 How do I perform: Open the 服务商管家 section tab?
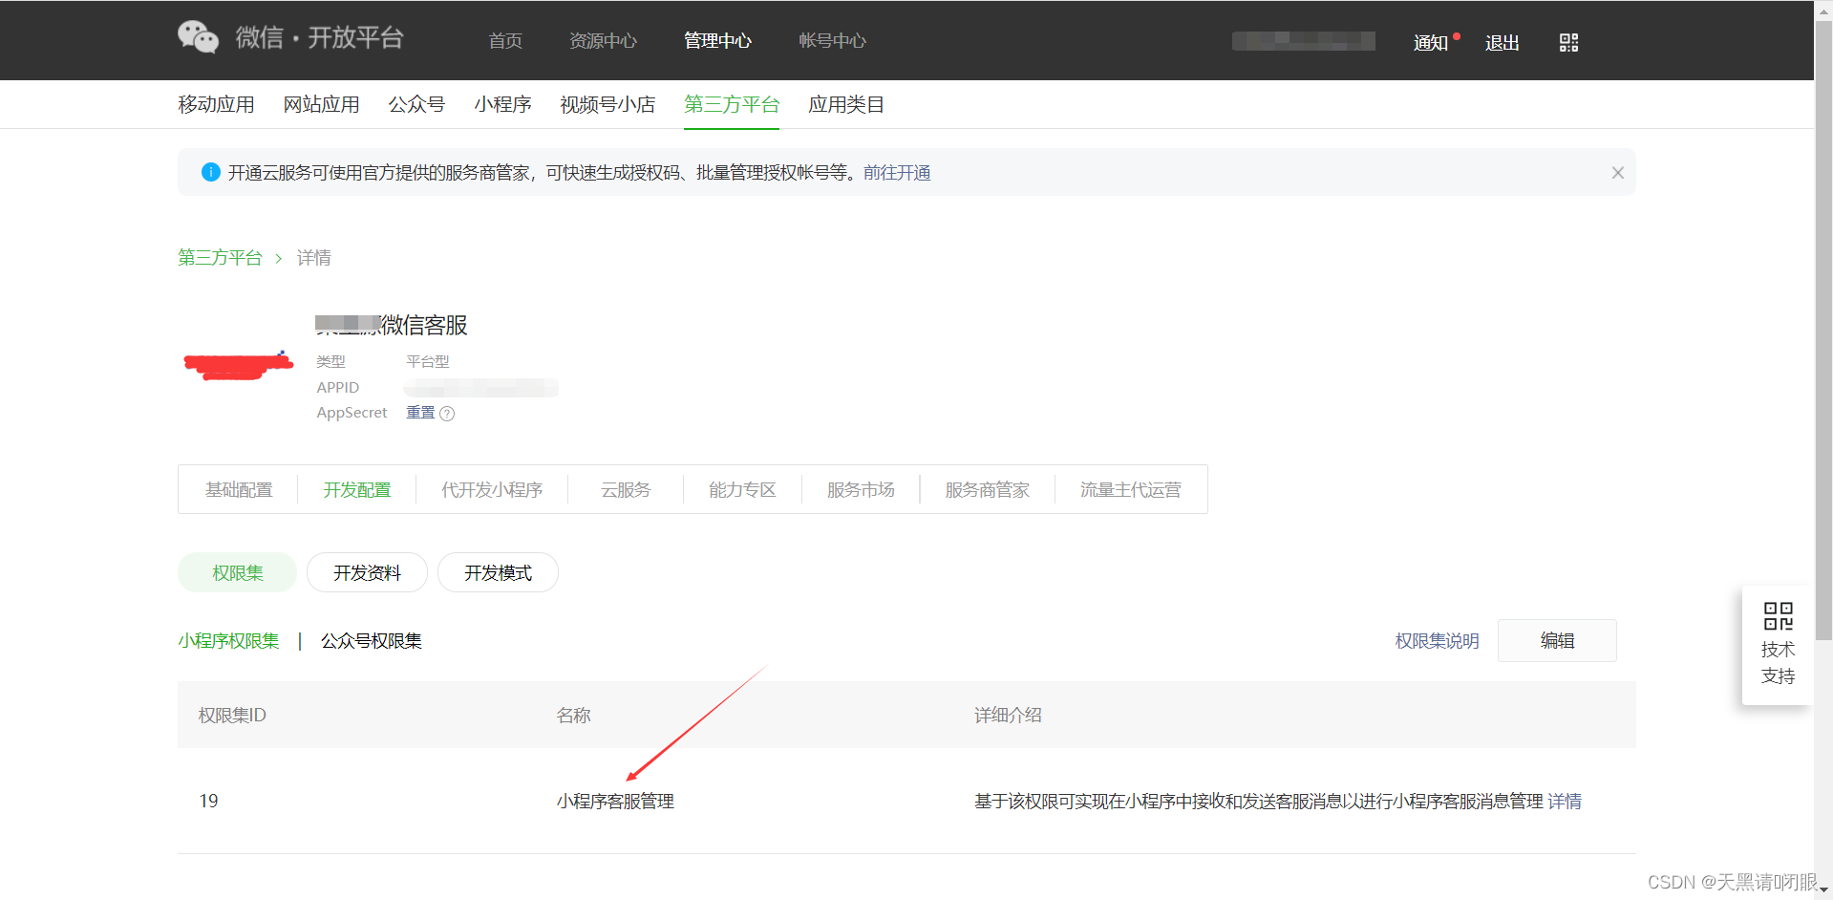(988, 490)
